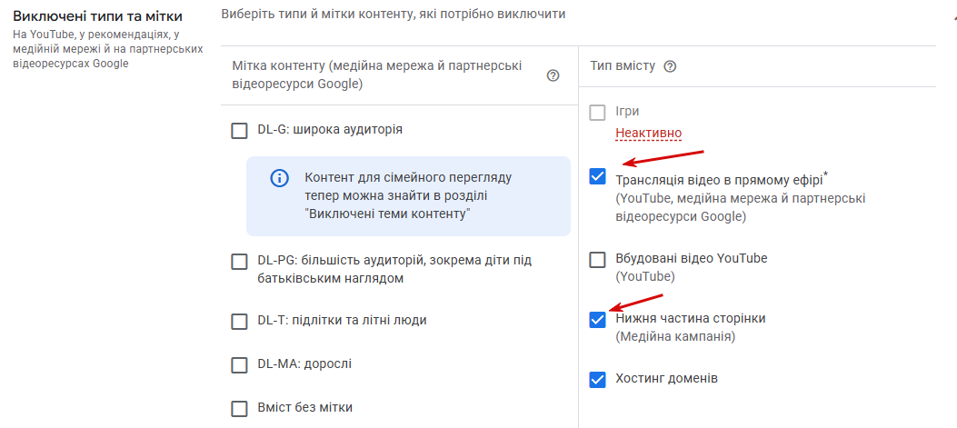Toggle Вміст без мітки checkbox
Screen dimensions: 957x428
239,408
